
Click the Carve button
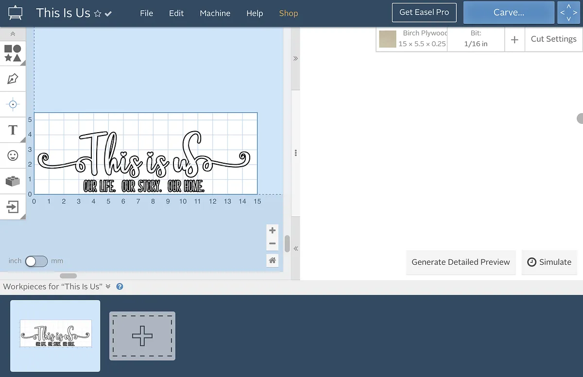(x=508, y=13)
